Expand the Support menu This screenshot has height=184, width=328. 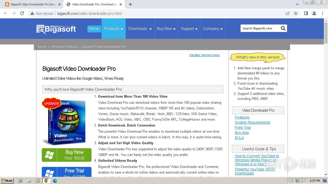pyautogui.click(x=189, y=29)
